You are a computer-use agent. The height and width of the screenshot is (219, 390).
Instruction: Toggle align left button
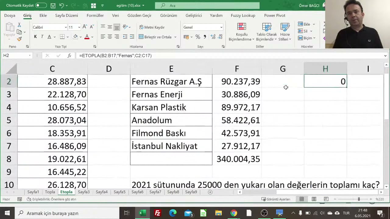tap(103, 37)
